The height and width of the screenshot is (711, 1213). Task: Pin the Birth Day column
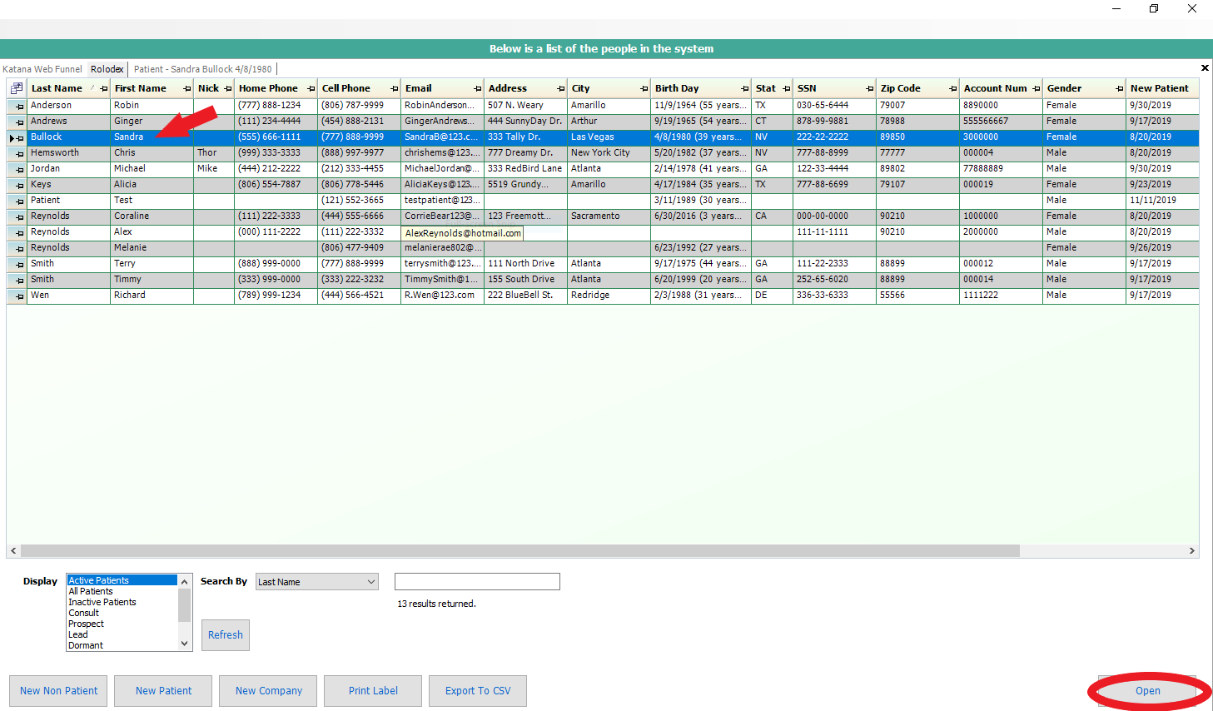pyautogui.click(x=744, y=88)
